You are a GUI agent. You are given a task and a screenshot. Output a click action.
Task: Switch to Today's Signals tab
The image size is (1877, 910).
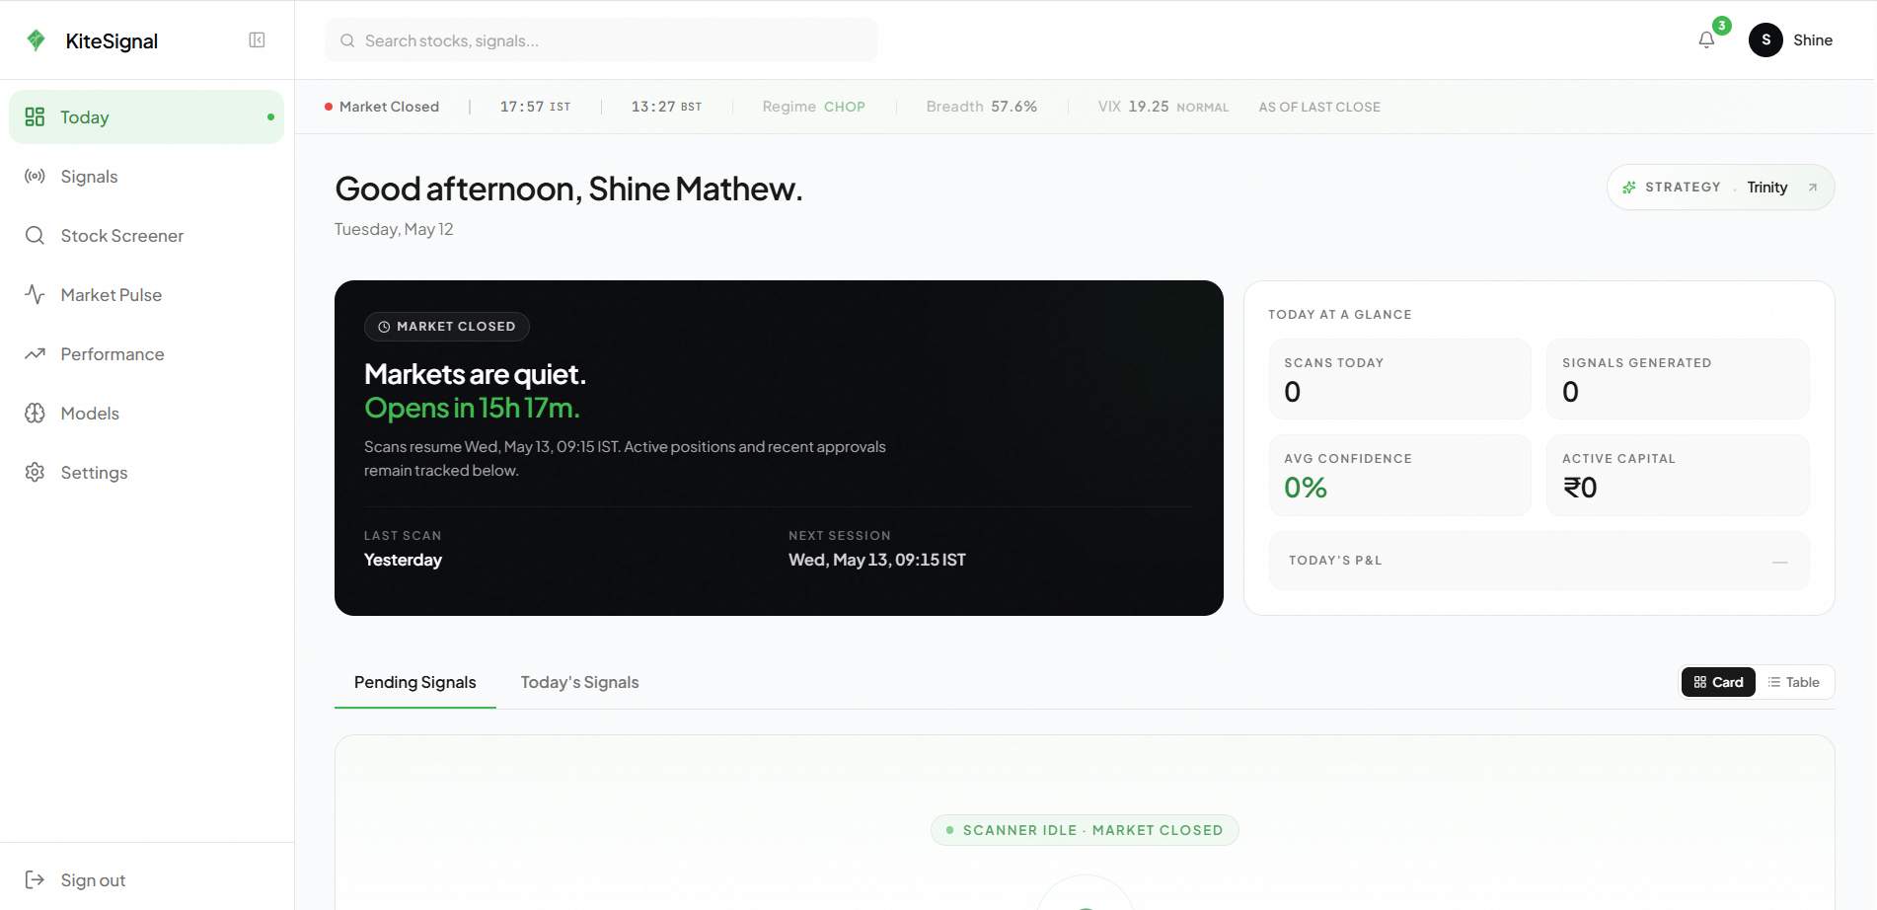click(580, 683)
